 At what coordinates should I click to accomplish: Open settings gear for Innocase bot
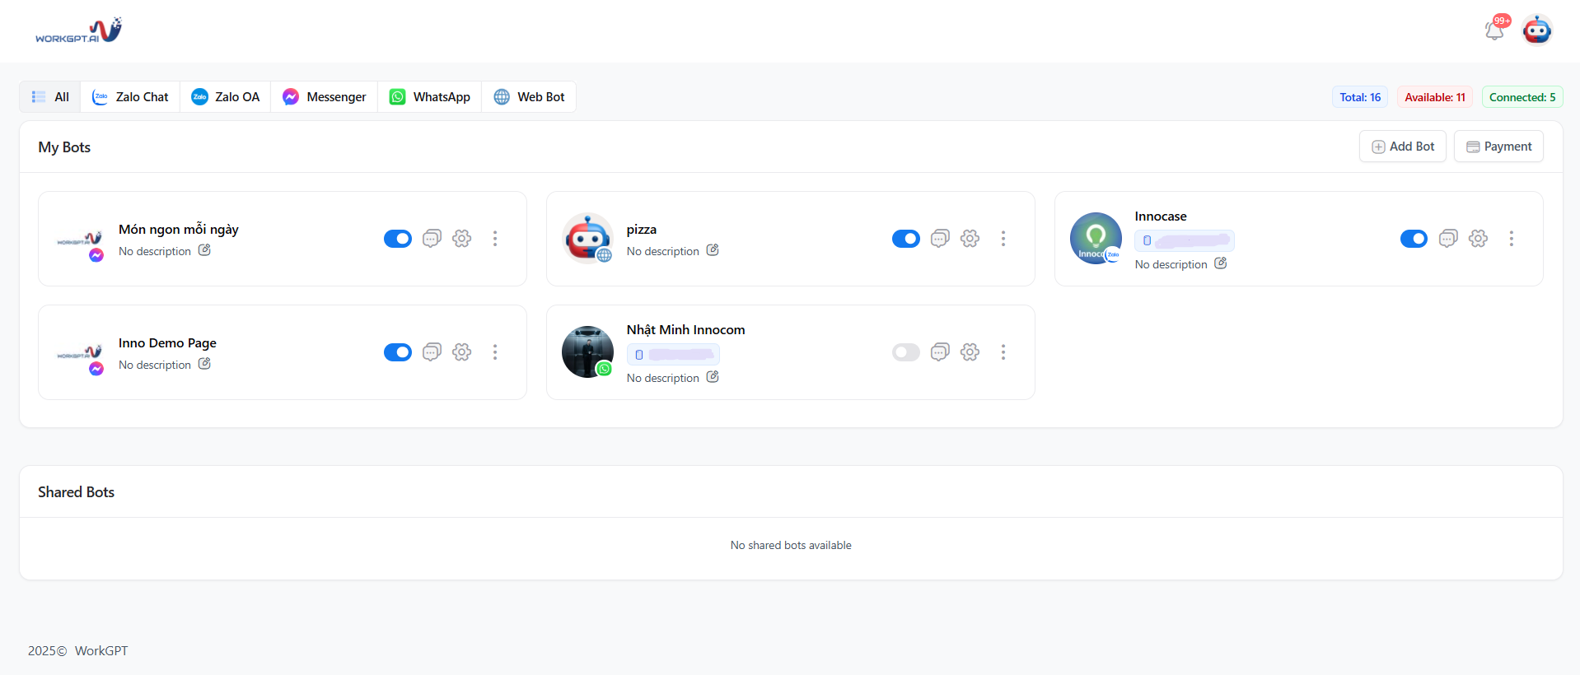point(1478,239)
